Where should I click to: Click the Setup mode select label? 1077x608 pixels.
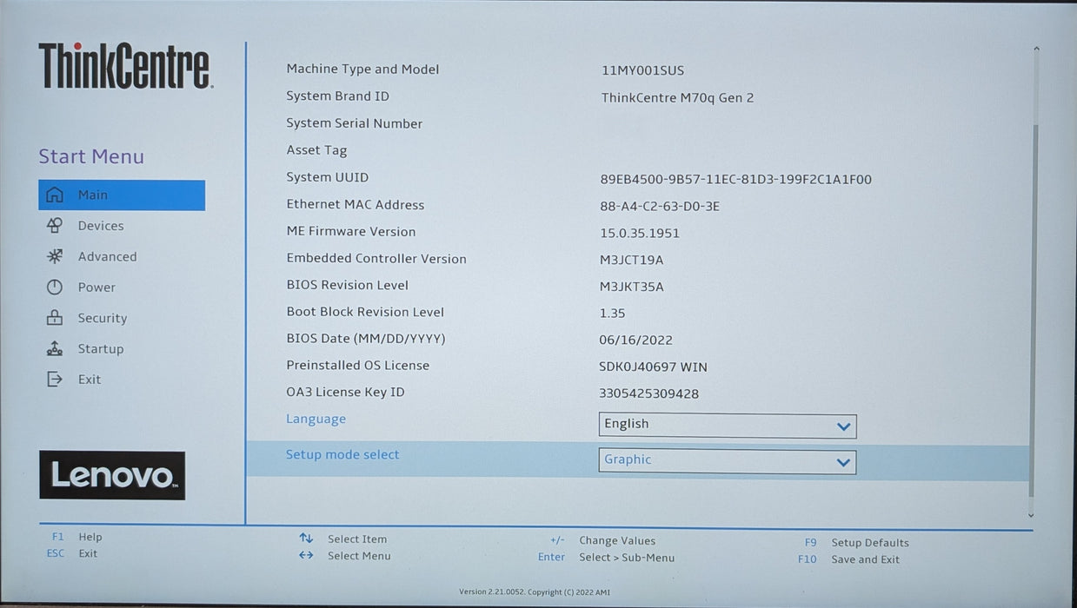tap(342, 454)
